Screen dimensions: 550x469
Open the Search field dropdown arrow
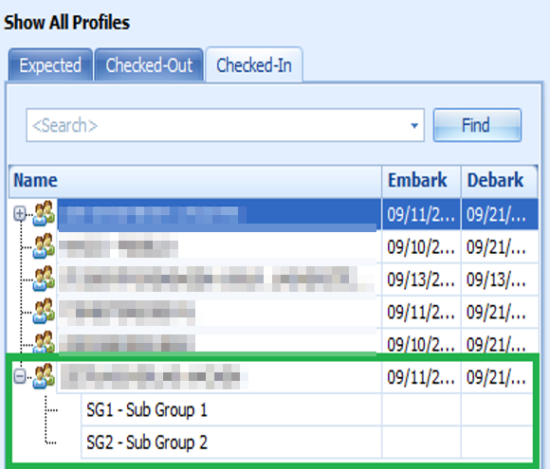[414, 125]
